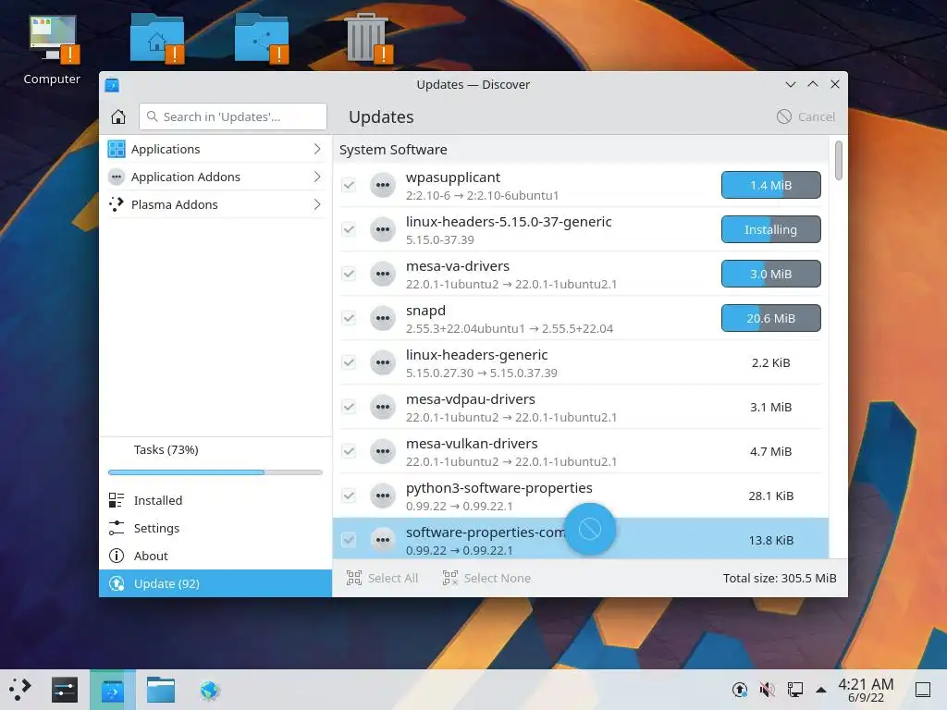Viewport: 947px width, 710px height.
Task: Expand hidden system tray icons arrow
Action: (821, 690)
